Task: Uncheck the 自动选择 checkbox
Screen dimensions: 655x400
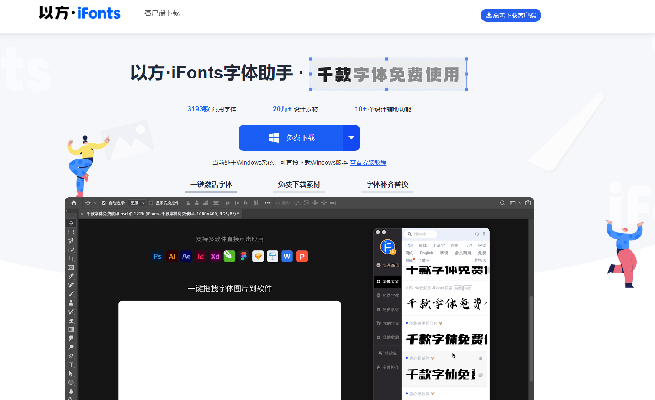Action: click(104, 203)
